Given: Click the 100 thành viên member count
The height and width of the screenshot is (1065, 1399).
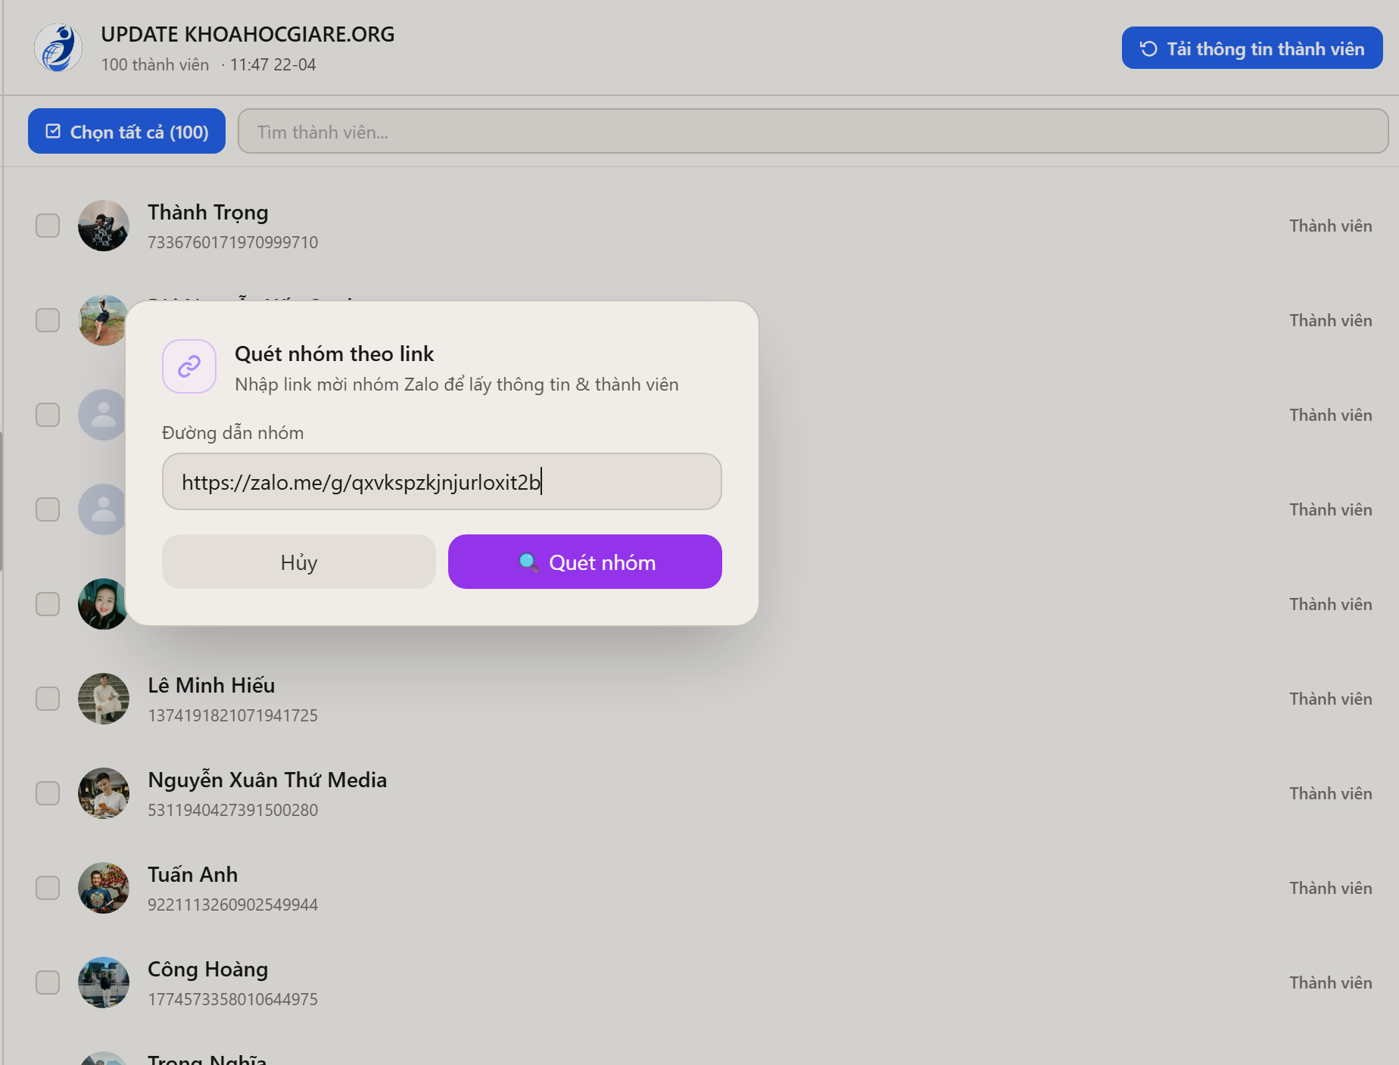Looking at the screenshot, I should pos(155,65).
